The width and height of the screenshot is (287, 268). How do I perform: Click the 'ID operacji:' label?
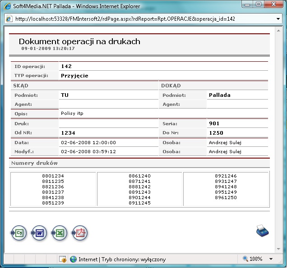(x=30, y=67)
